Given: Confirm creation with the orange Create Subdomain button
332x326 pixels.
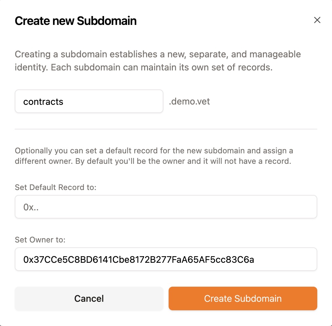Looking at the screenshot, I should tap(243, 298).
